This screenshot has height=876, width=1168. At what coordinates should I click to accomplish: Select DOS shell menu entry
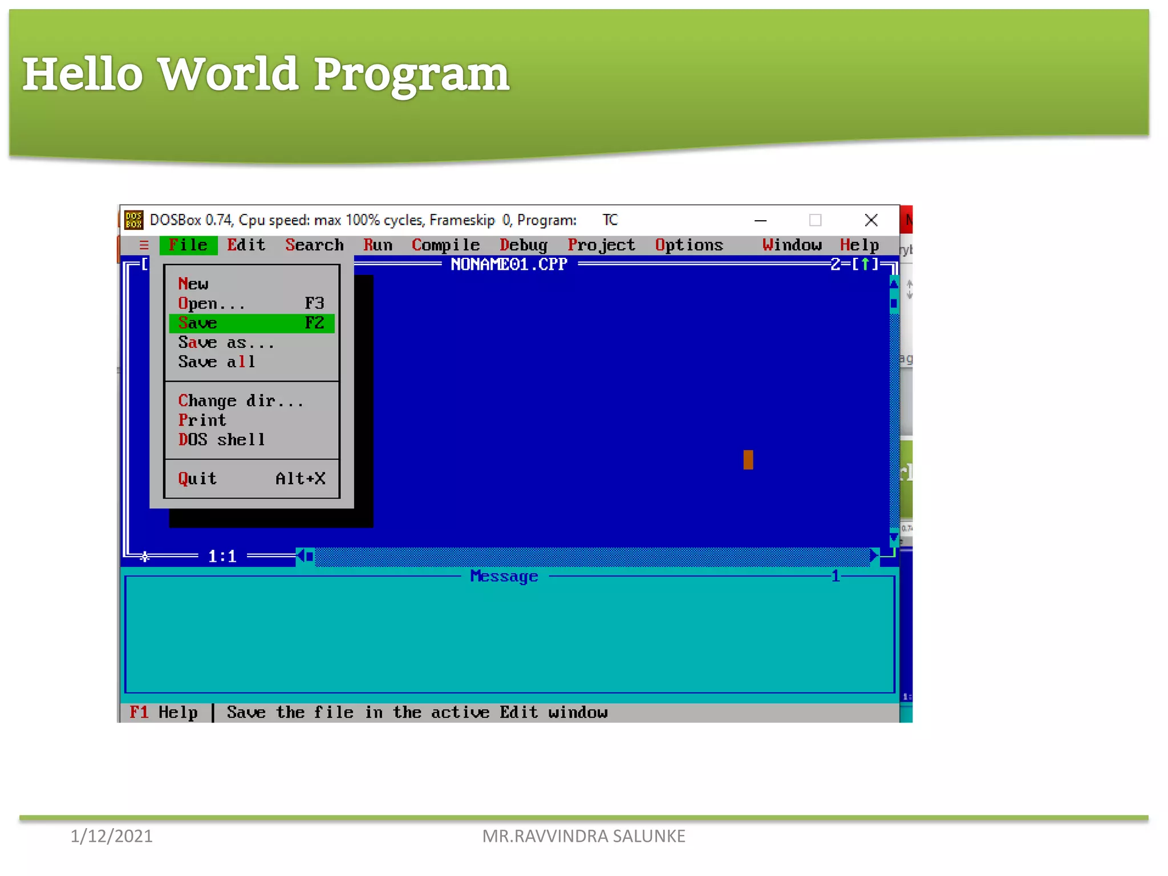221,440
